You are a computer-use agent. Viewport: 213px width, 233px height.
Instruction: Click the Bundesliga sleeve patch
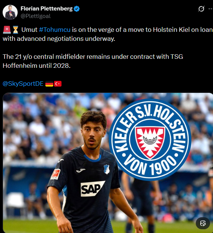[55, 174]
